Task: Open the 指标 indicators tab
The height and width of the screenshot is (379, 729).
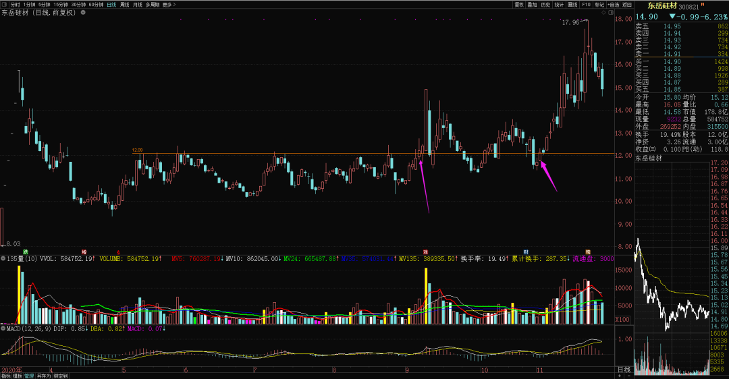Action: click(5, 376)
